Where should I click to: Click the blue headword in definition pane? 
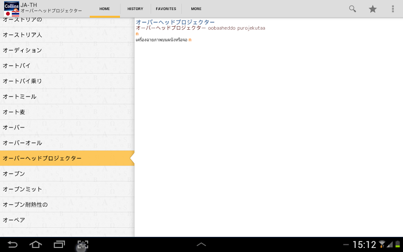click(x=175, y=22)
